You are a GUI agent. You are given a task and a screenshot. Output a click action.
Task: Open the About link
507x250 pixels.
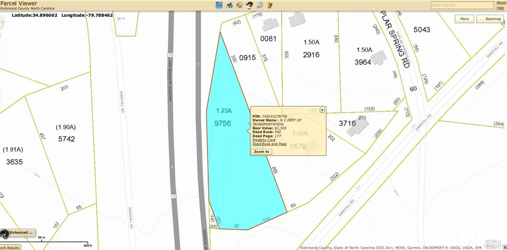pos(501,3)
